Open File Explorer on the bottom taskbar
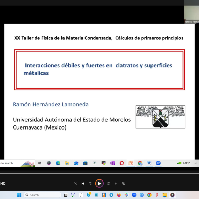This screenshot has width=199, height=199. pyautogui.click(x=164, y=195)
